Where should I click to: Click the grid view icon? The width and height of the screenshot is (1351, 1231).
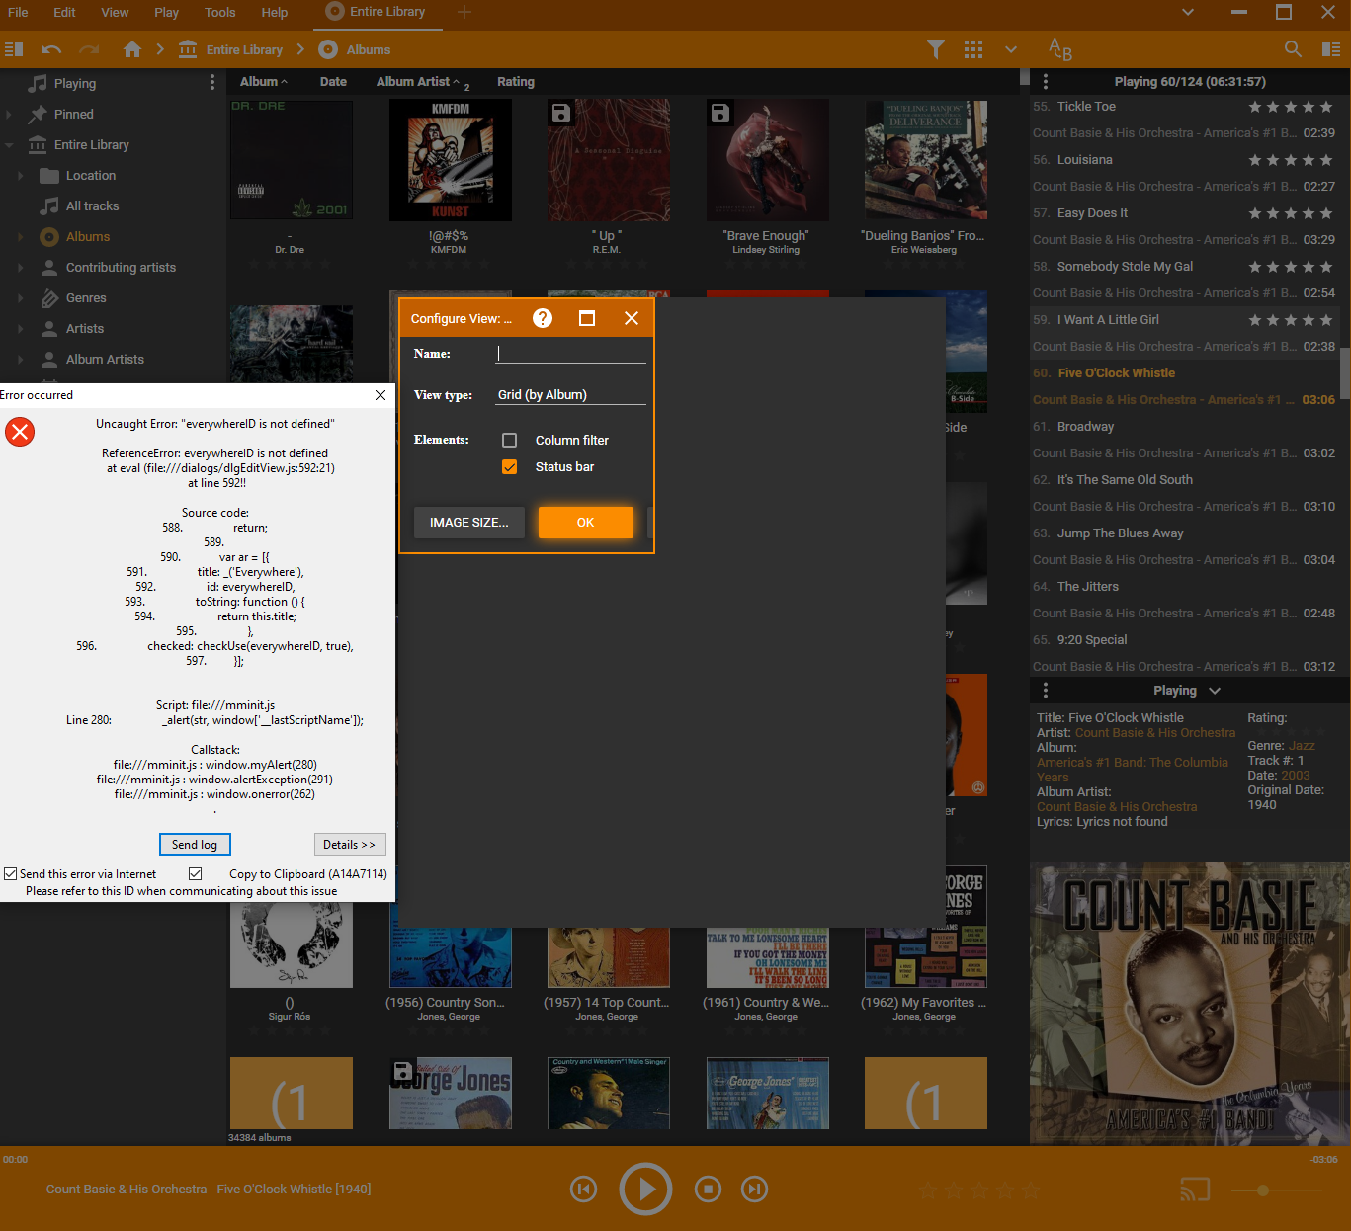(x=973, y=49)
